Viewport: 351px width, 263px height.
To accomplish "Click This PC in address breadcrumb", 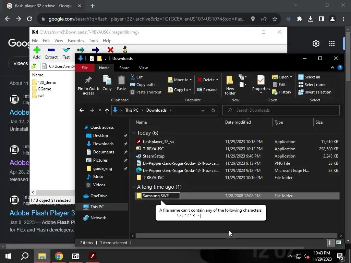I will pyautogui.click(x=132, y=110).
